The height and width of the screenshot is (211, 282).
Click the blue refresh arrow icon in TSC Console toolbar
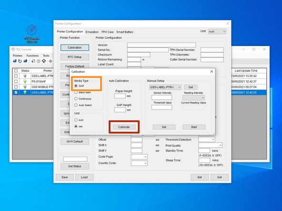click(20, 61)
